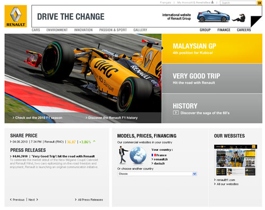Viewport: 265px width, 210px height.
Task: Open the Careers menu item
Action: click(244, 30)
